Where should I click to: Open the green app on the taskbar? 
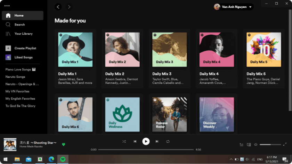tap(40, 159)
